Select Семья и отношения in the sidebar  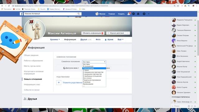(x=33, y=79)
